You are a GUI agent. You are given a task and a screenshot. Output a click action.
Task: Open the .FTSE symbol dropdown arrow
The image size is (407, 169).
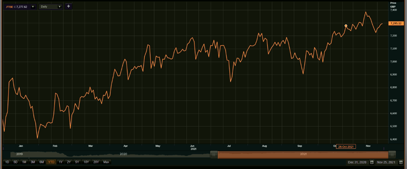click(x=33, y=7)
